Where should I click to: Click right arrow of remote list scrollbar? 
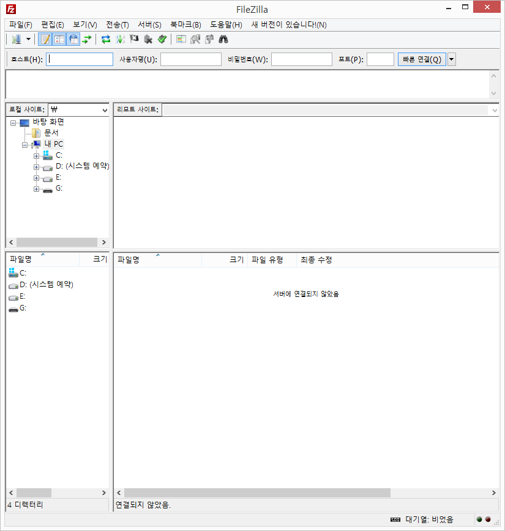(494, 493)
